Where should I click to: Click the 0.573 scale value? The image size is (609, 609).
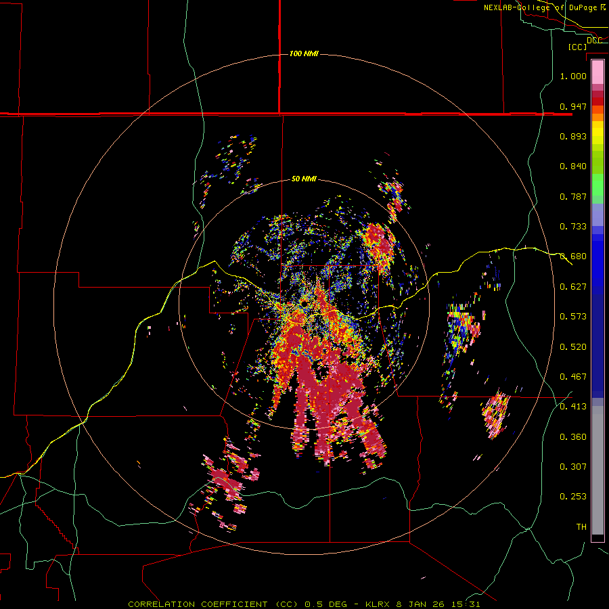(x=573, y=317)
